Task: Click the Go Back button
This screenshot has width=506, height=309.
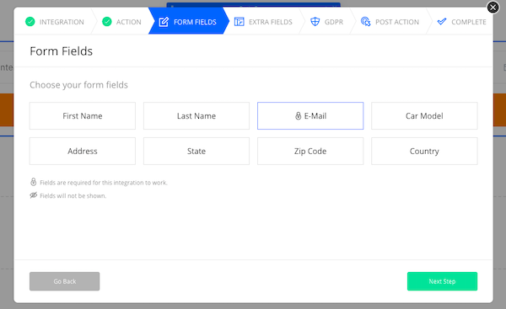Action: pyautogui.click(x=65, y=281)
